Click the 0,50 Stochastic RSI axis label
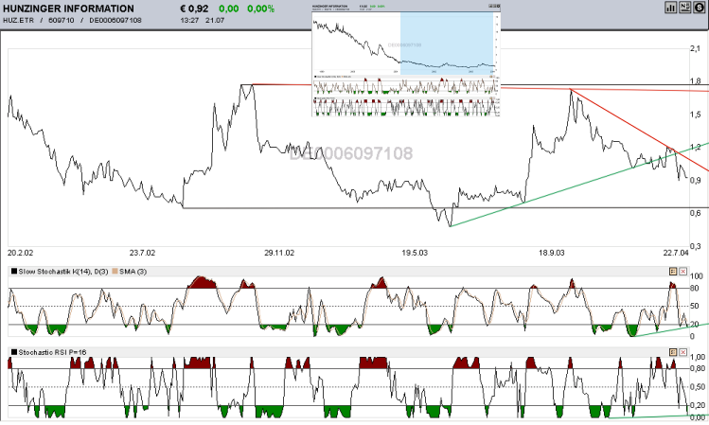Screen dimensions: 709x425 698,387
